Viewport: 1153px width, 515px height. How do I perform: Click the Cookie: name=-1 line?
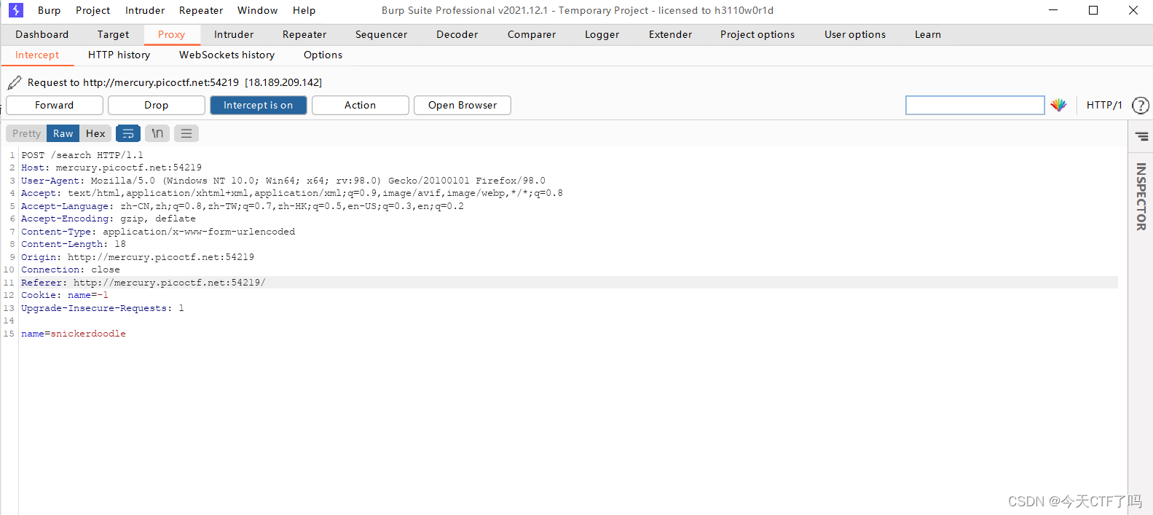tap(65, 295)
